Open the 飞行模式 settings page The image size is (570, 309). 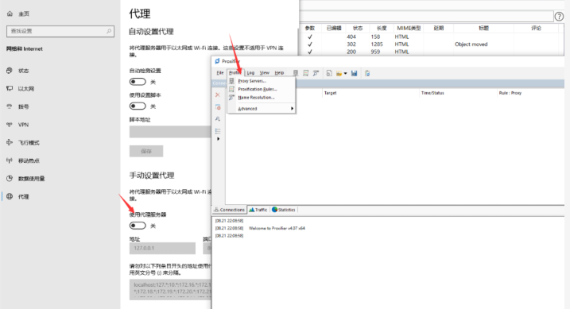[x=29, y=143]
